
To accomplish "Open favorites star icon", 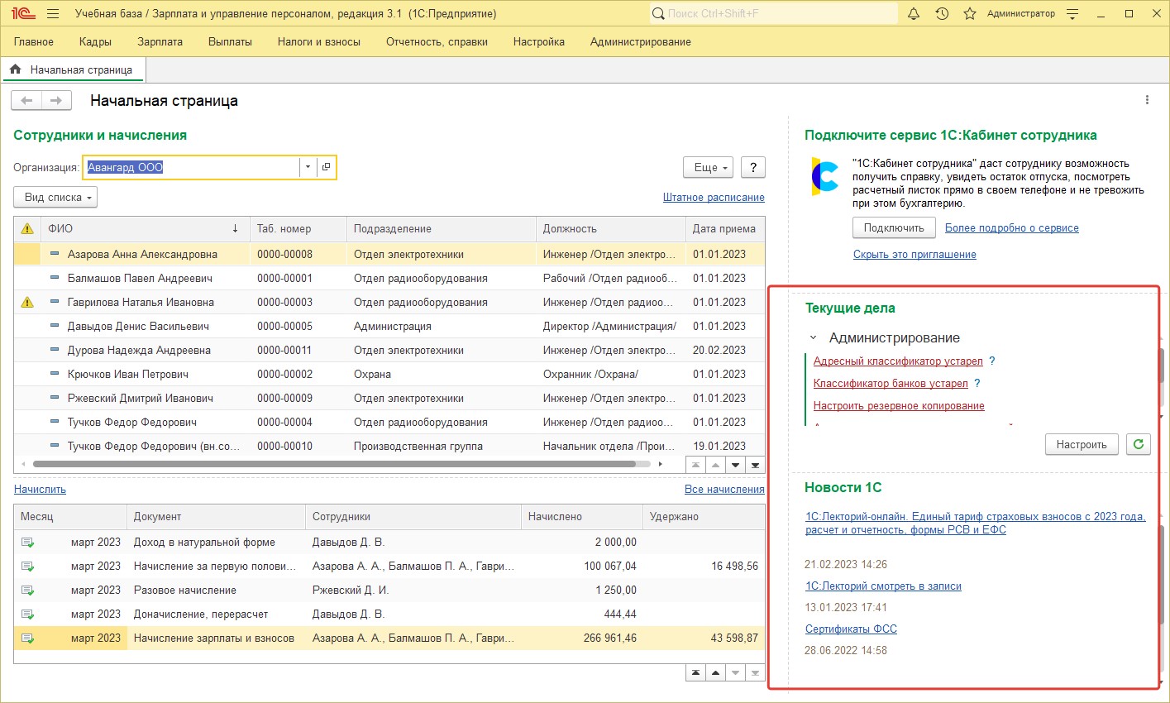I will click(970, 14).
